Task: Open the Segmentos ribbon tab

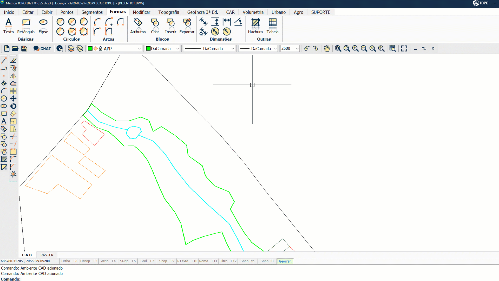Action: click(92, 12)
